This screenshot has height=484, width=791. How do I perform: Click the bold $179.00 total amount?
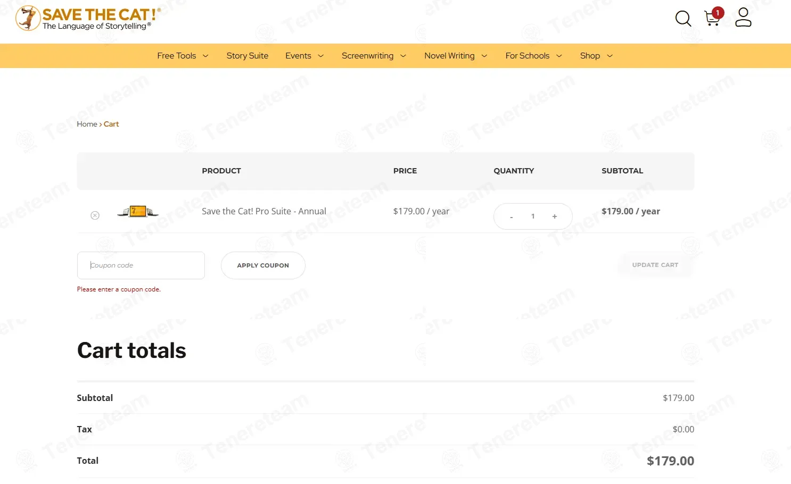pyautogui.click(x=670, y=461)
